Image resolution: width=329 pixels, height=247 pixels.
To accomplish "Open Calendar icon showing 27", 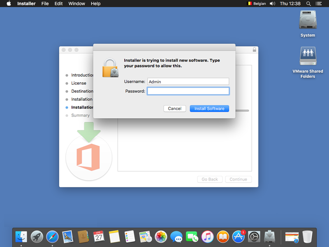I will point(99,237).
